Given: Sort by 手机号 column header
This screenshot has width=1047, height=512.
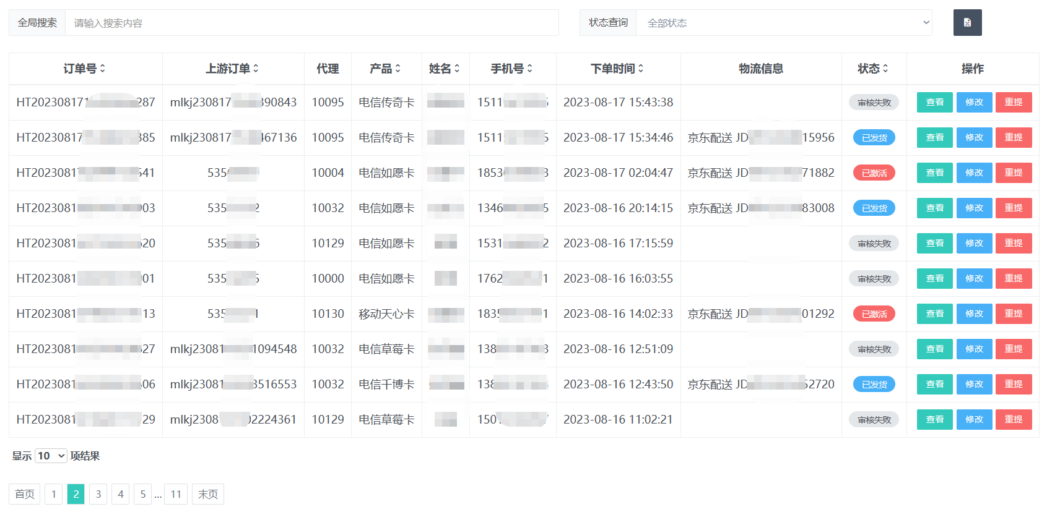Looking at the screenshot, I should point(513,69).
